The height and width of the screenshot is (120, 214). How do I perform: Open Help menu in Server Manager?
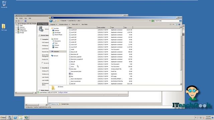tap(30, 18)
